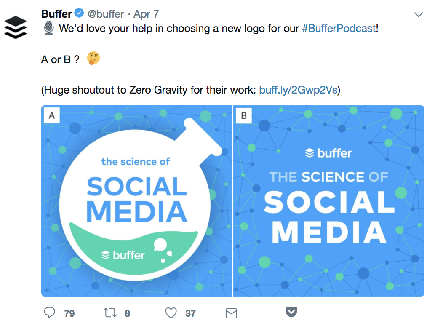Click the microphone emoji in the tweet
427x326 pixels.
(x=48, y=29)
